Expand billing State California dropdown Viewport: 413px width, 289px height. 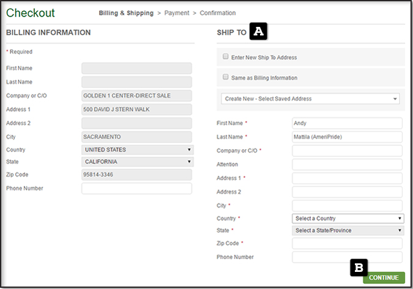tap(137, 162)
